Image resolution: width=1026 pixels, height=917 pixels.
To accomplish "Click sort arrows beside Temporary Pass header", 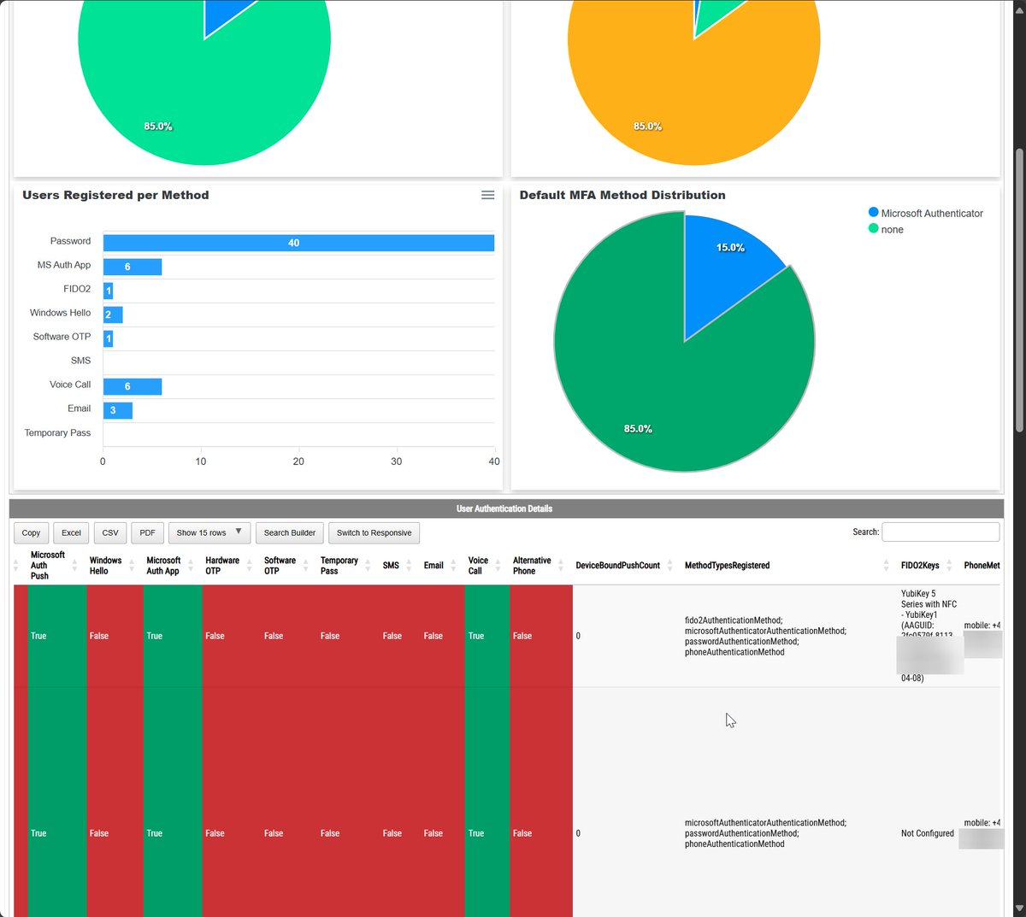I will (x=368, y=566).
